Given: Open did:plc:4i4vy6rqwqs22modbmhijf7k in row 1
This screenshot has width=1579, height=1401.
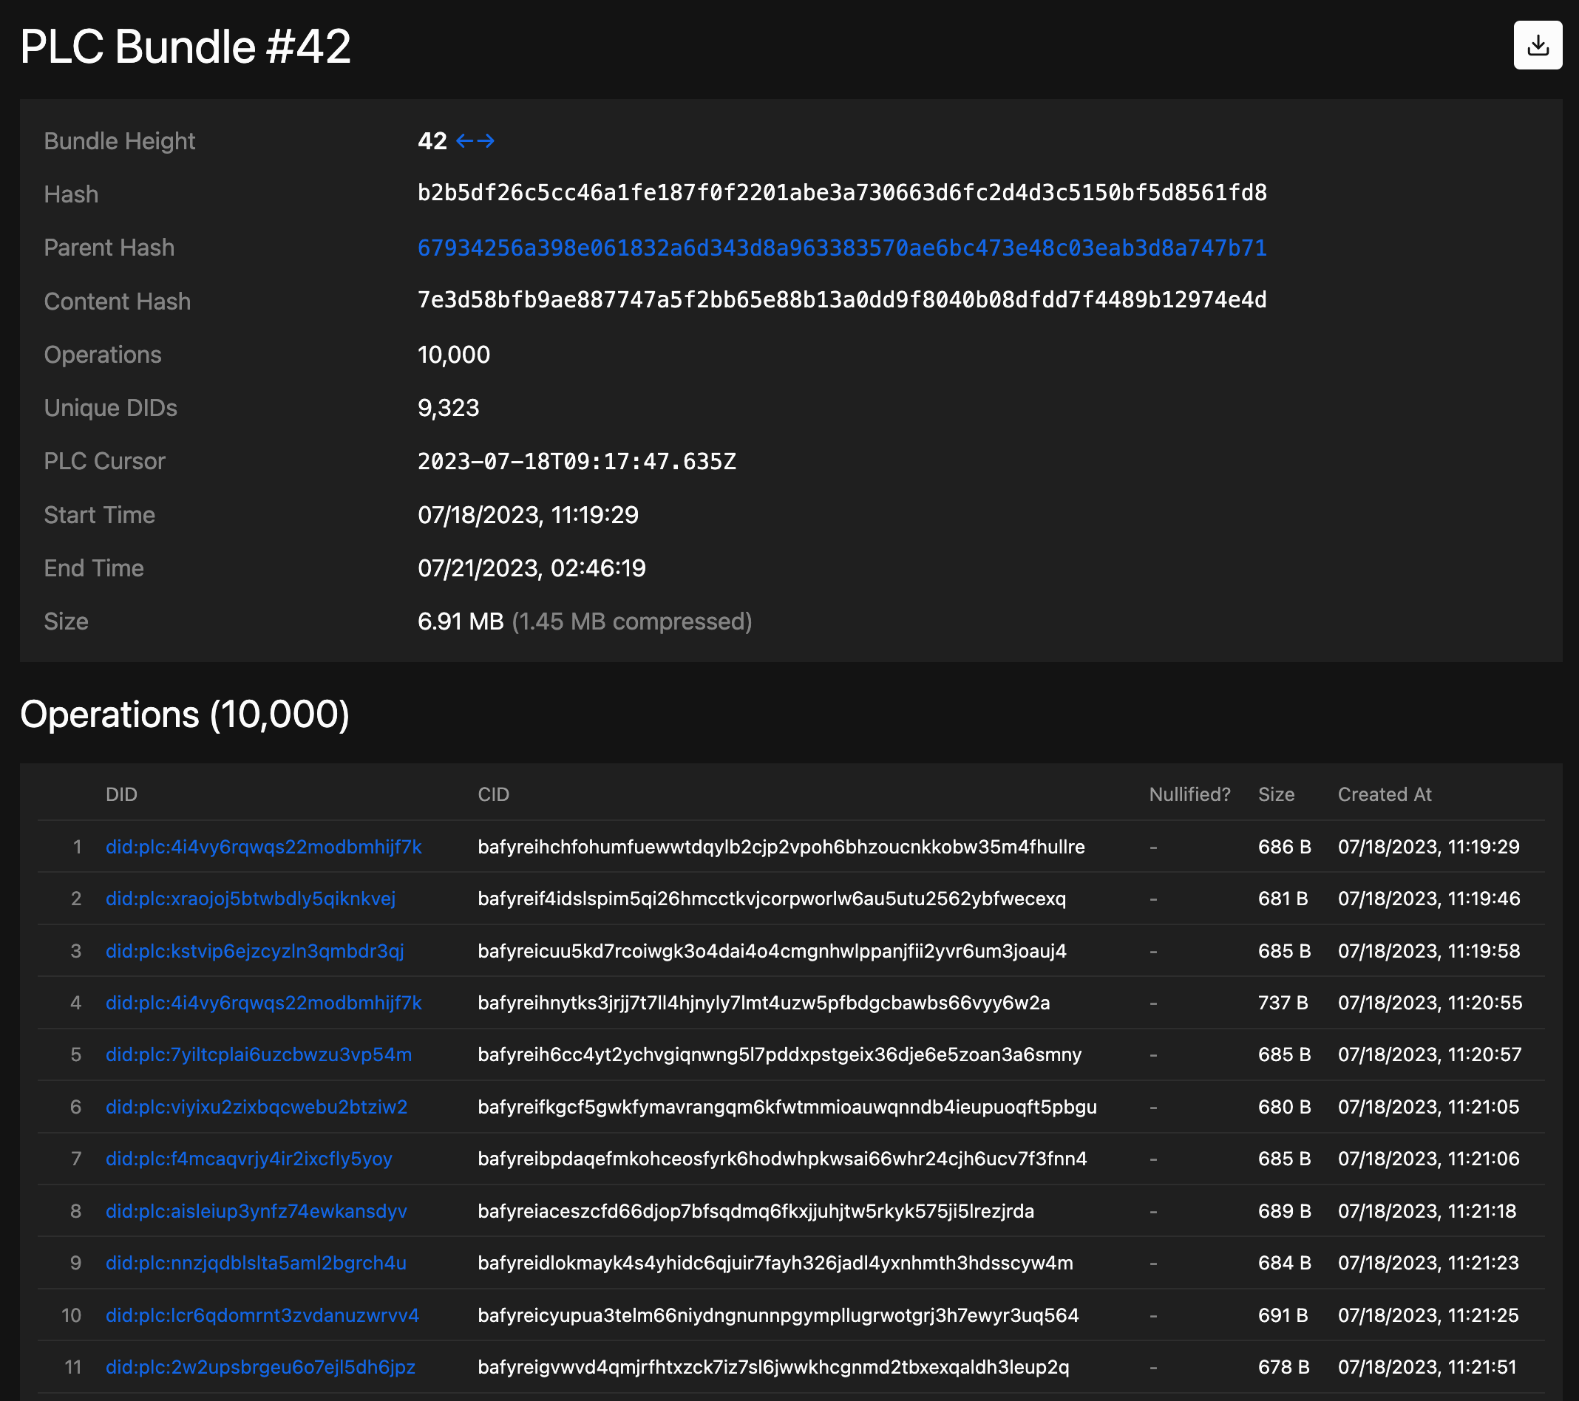Looking at the screenshot, I should (263, 847).
